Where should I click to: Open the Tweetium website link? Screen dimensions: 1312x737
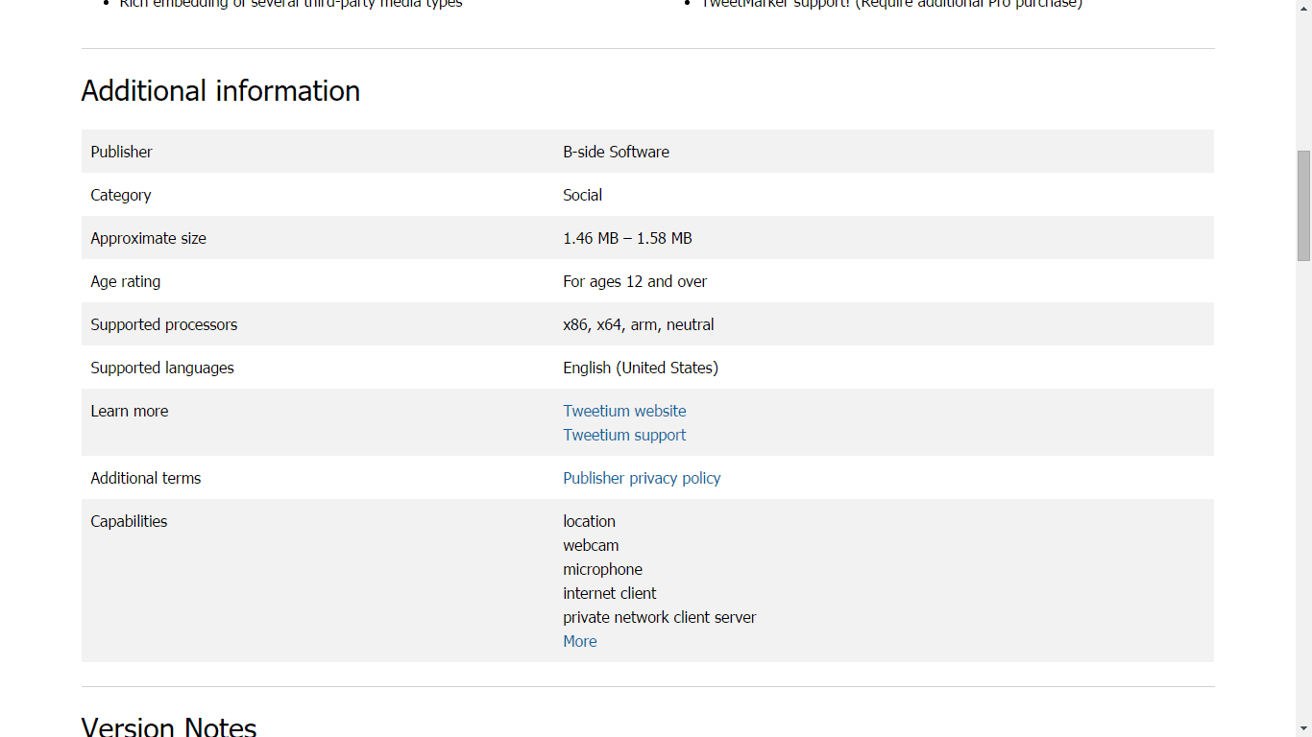point(624,411)
